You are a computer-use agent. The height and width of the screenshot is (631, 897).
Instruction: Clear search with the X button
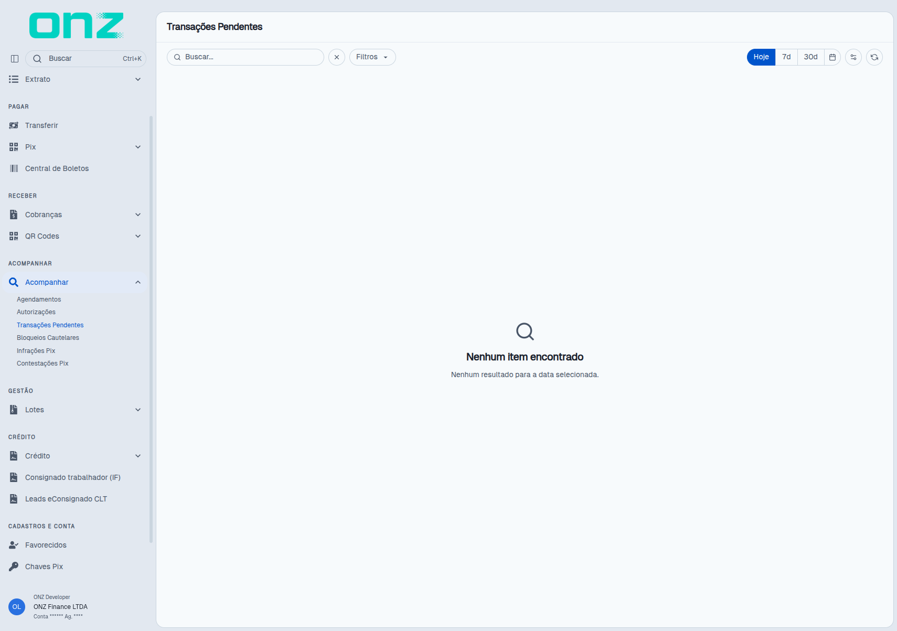[x=337, y=57]
